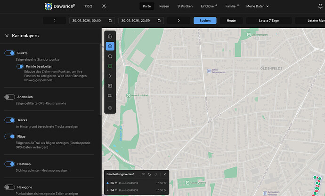Open the Karte tab

(x=147, y=6)
